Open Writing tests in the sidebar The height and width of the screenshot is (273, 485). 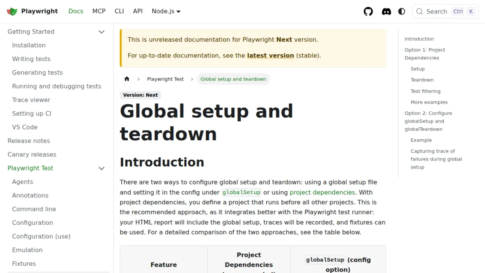point(31,59)
